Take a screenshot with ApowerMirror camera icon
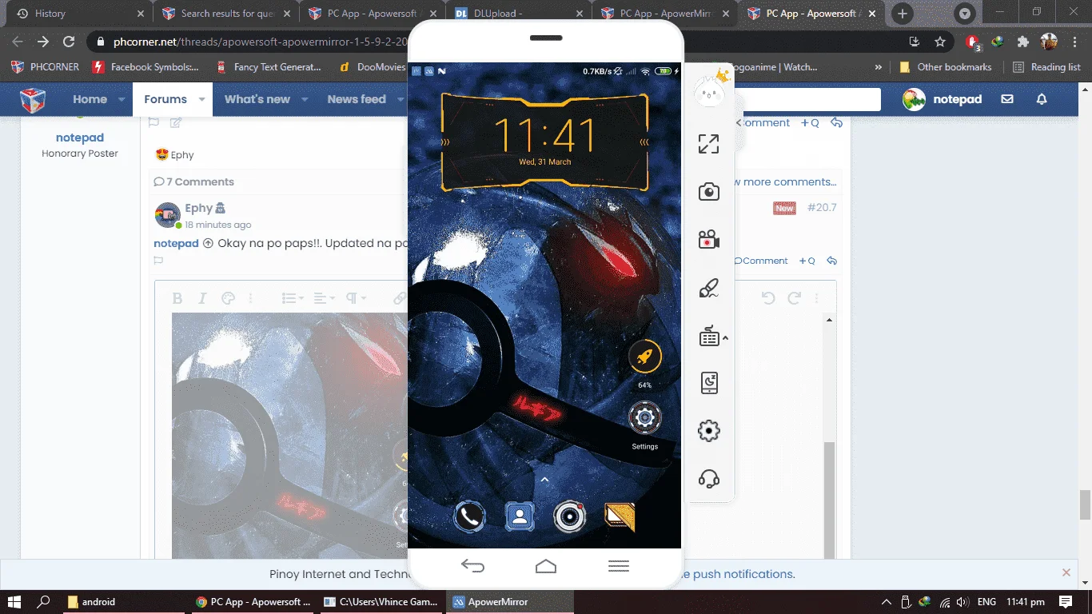The width and height of the screenshot is (1092, 614). tap(708, 192)
